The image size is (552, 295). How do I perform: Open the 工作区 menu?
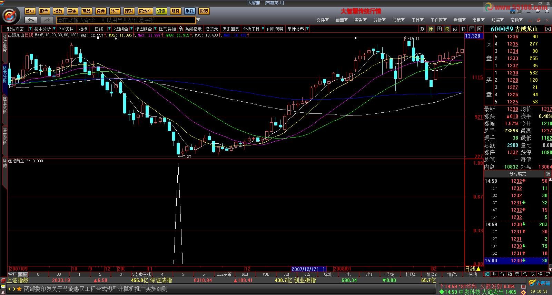point(438,20)
